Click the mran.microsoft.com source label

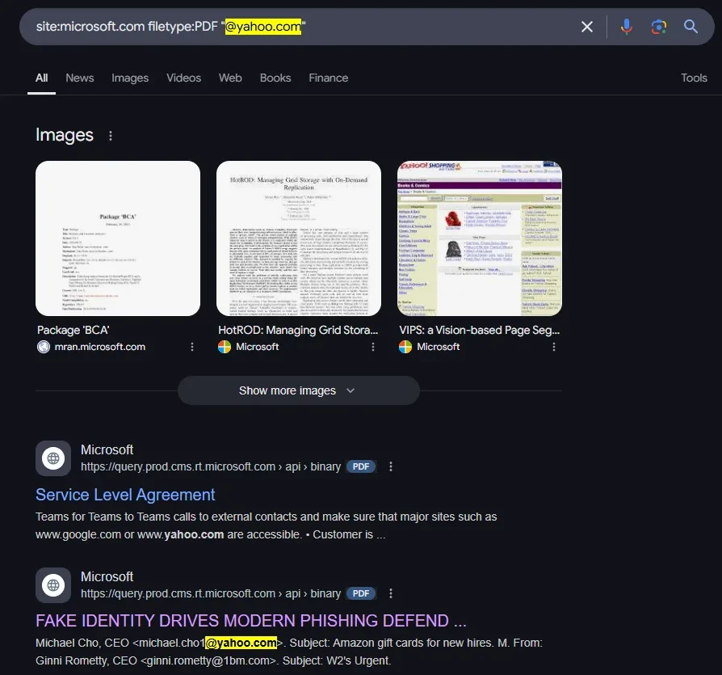pos(100,347)
